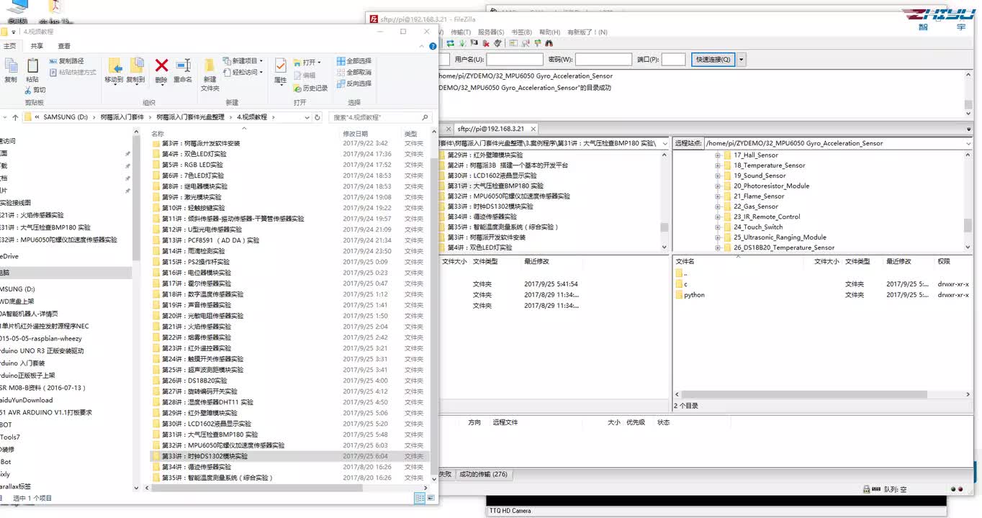Viewport: 982px width, 518px height.
Task: Click the 复制到 (copy to) icon
Action: pos(136,66)
